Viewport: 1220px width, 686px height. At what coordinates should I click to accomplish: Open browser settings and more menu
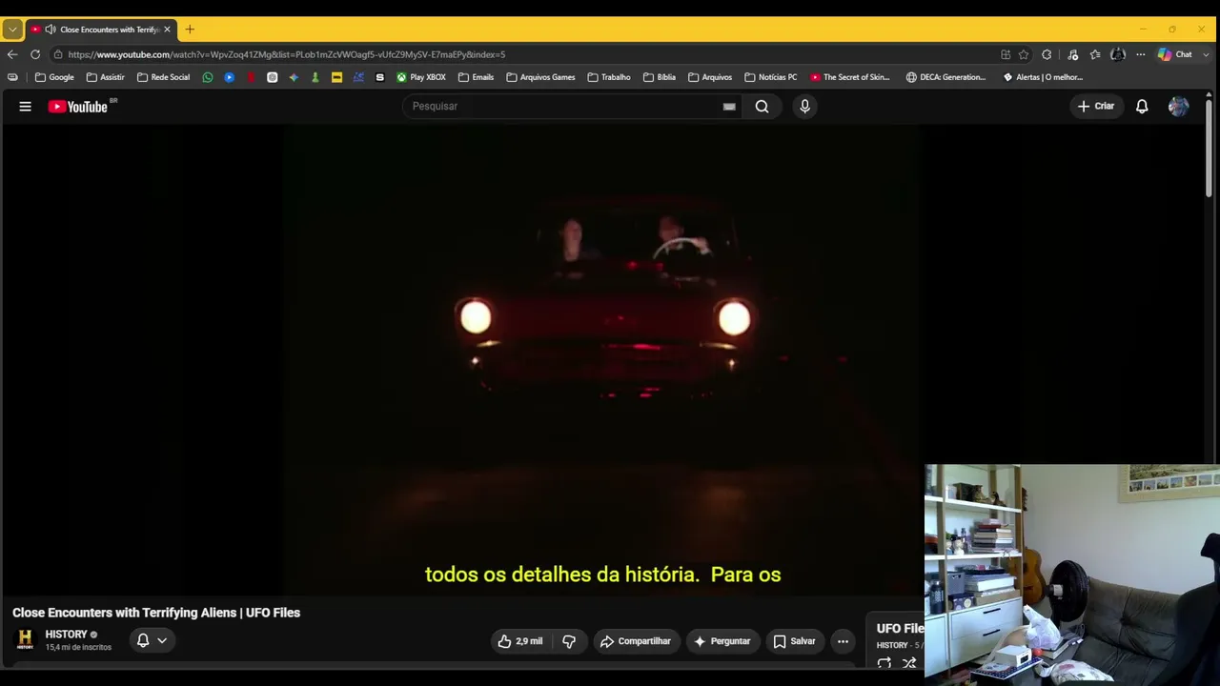[1140, 54]
